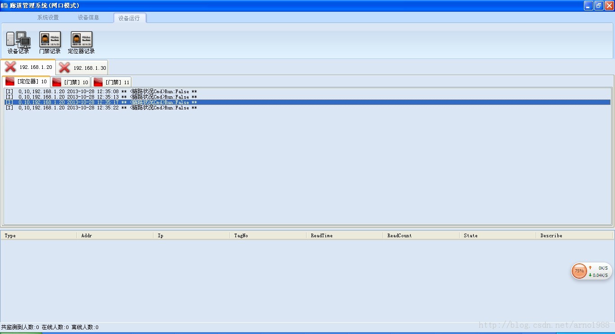
Task: Click the 75% floating monitor ball
Action: [x=579, y=271]
